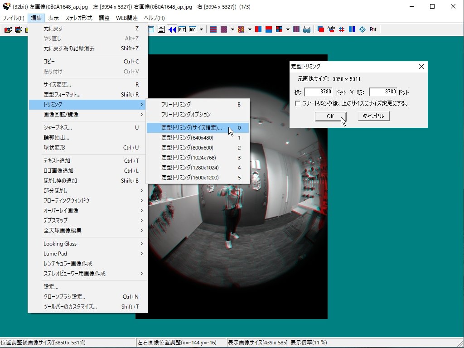The image size is (464, 348).
Task: Click the Auto alignment toolbar icon
Action: [x=331, y=29]
